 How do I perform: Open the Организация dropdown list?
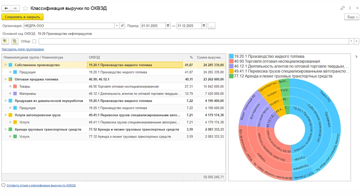tap(117, 25)
